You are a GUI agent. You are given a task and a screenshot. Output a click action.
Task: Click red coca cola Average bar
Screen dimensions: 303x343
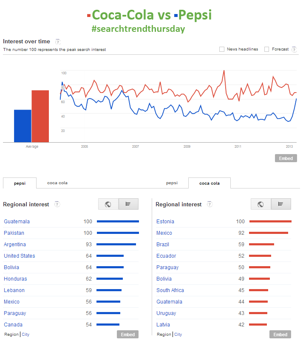point(40,116)
